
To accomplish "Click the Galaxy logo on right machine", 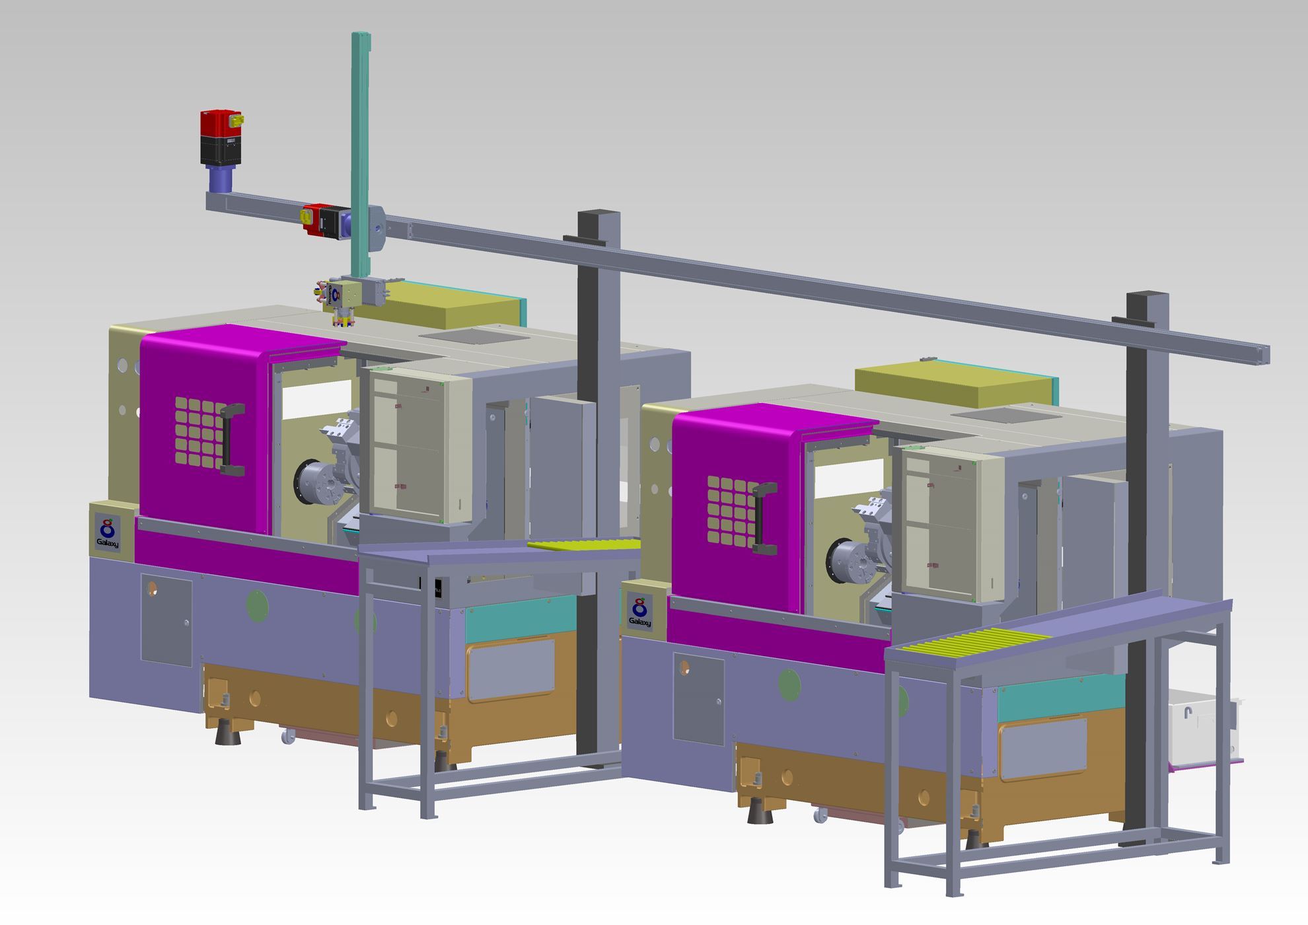I will 639,612.
